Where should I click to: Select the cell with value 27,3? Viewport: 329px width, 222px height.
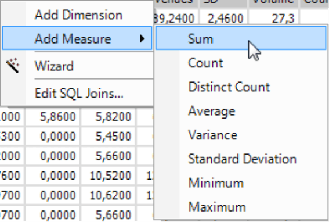click(274, 19)
